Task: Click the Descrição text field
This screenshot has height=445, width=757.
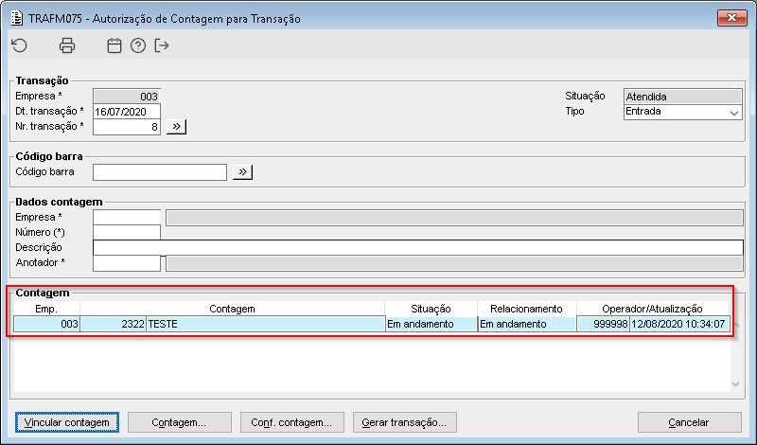Action: (x=417, y=247)
